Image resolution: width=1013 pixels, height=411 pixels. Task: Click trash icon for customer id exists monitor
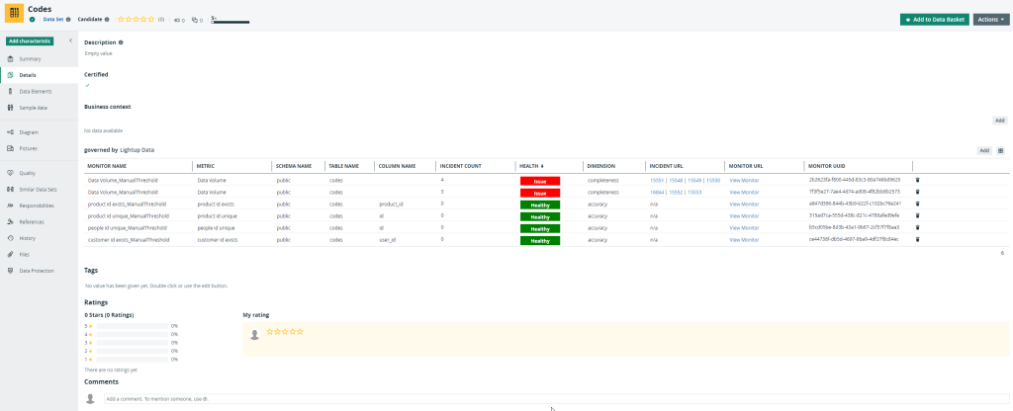coord(917,239)
